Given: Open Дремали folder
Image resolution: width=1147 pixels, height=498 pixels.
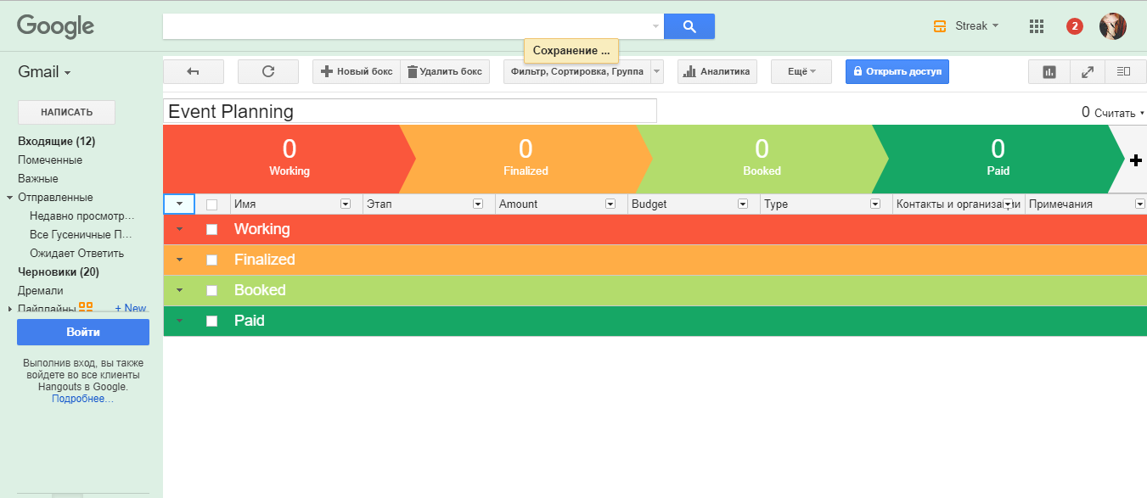Looking at the screenshot, I should [x=41, y=290].
